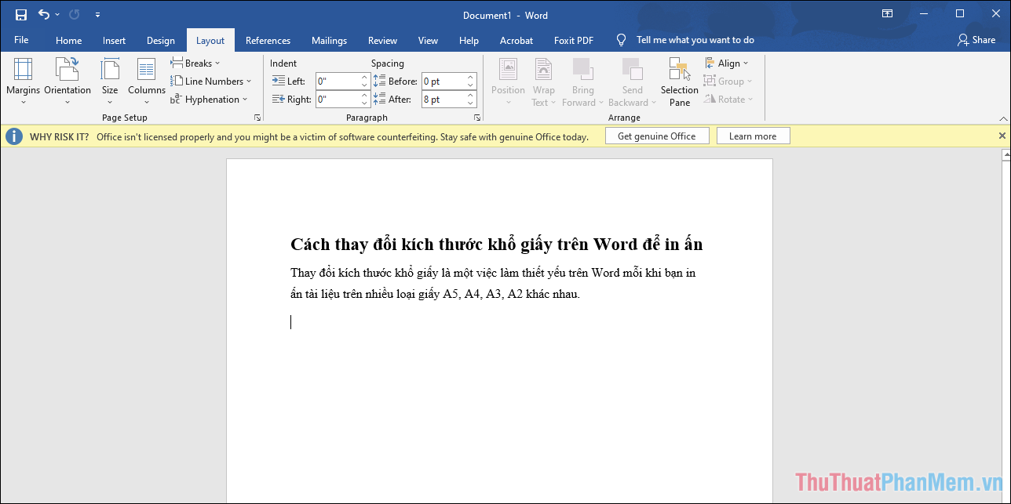Open the Selection Pane
This screenshot has height=504, width=1011.
[678, 81]
